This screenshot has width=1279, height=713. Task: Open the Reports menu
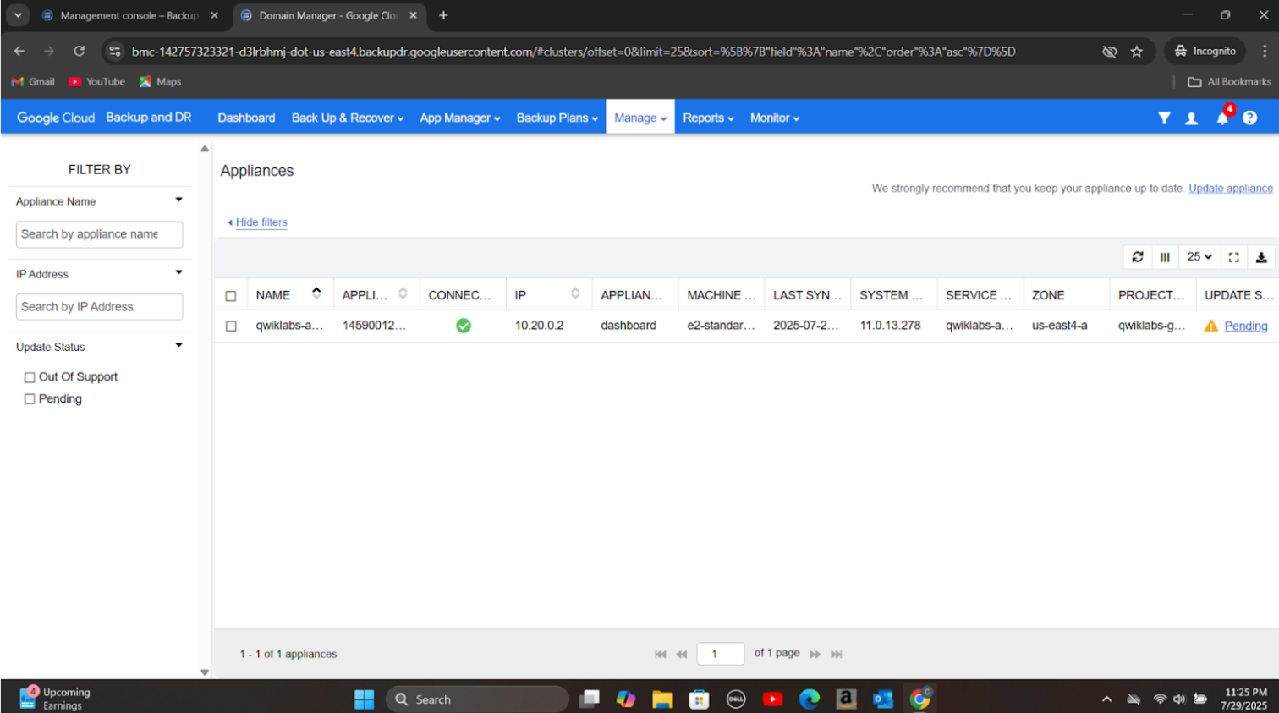708,118
